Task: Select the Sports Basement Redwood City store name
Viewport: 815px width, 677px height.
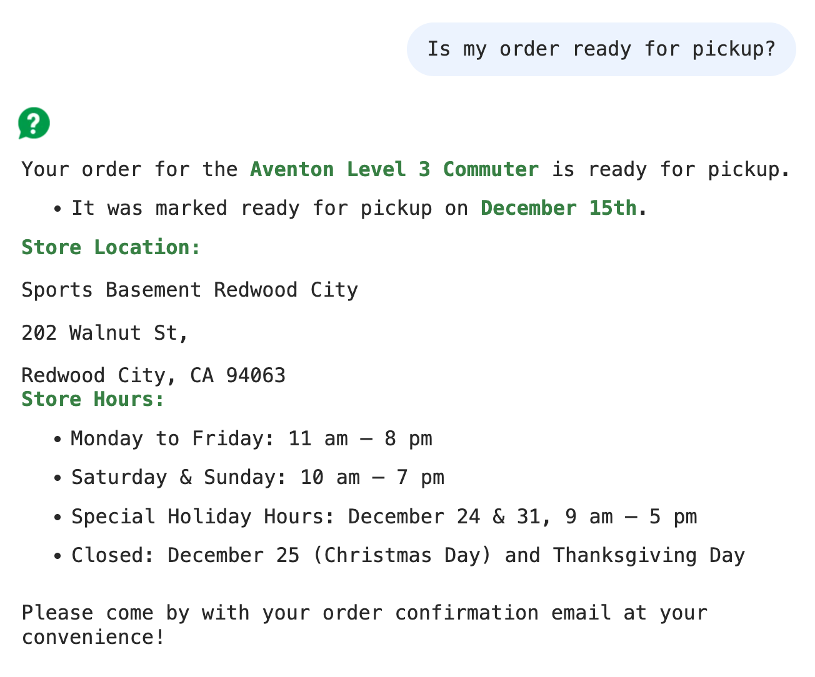Action: 190,290
